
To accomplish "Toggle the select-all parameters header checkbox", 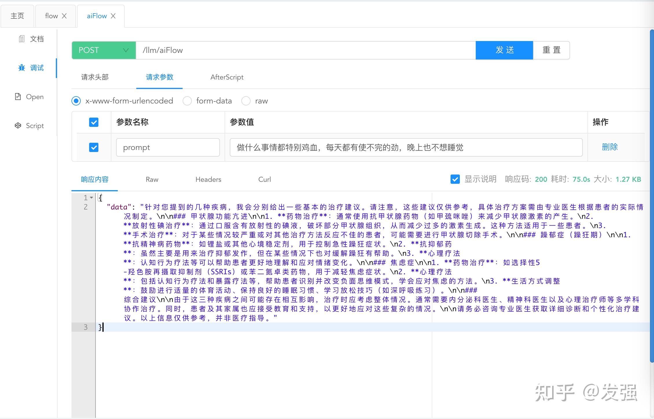I will click(x=94, y=122).
